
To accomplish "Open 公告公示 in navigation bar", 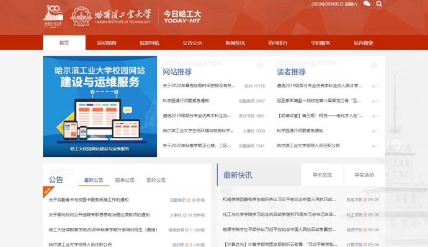I will [x=192, y=43].
